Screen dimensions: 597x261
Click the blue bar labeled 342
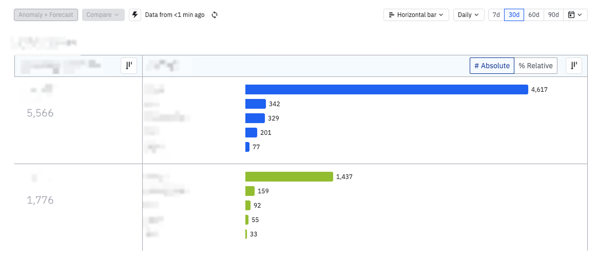click(256, 104)
